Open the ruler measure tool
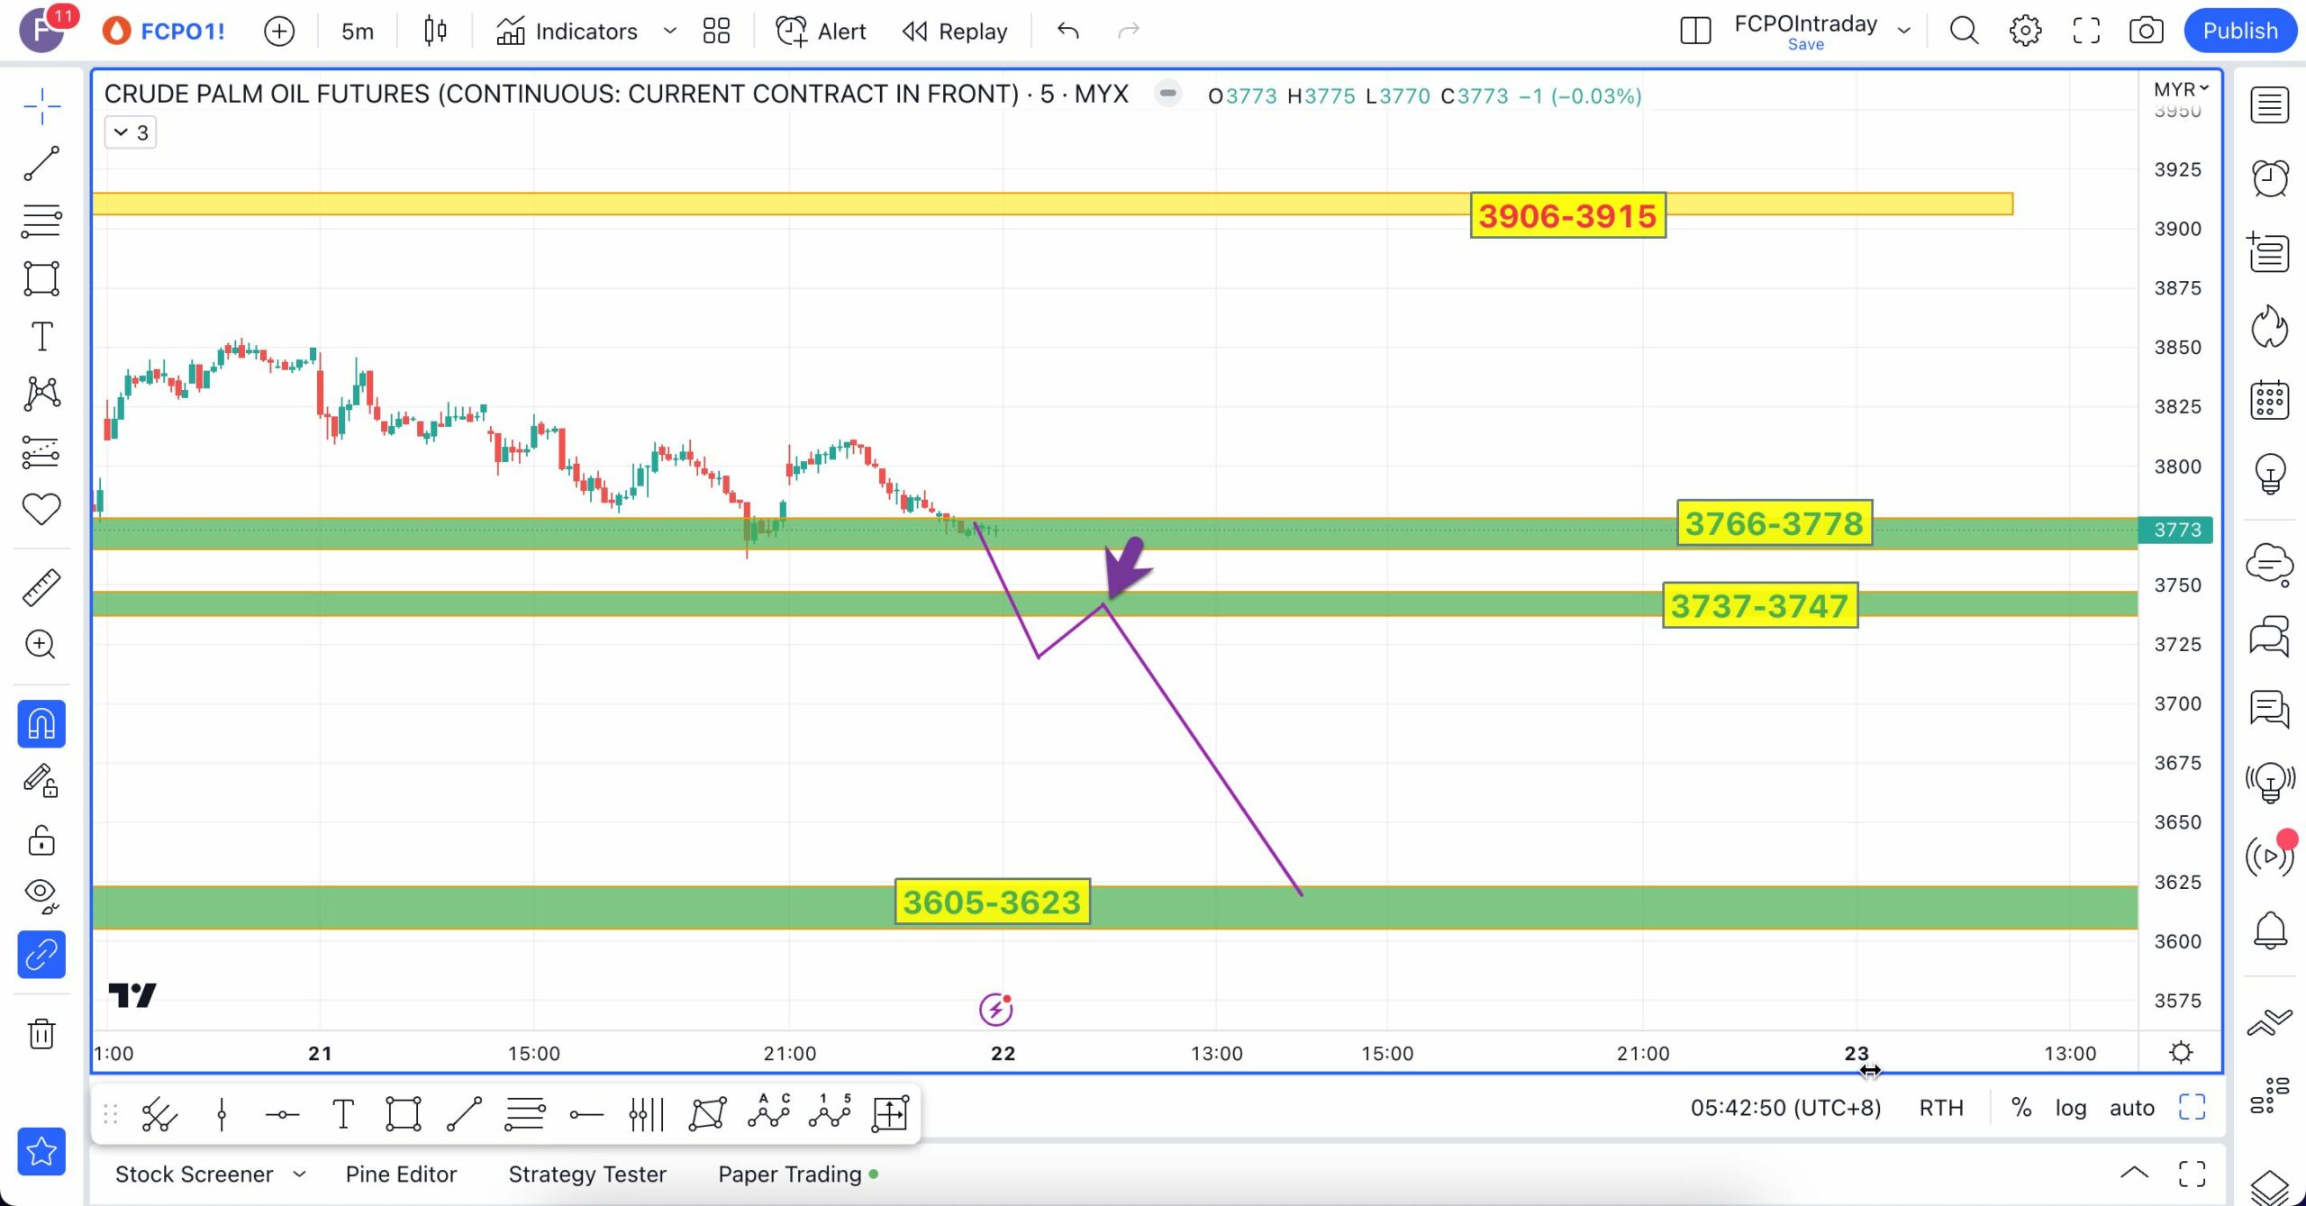The height and width of the screenshot is (1206, 2306). click(41, 587)
